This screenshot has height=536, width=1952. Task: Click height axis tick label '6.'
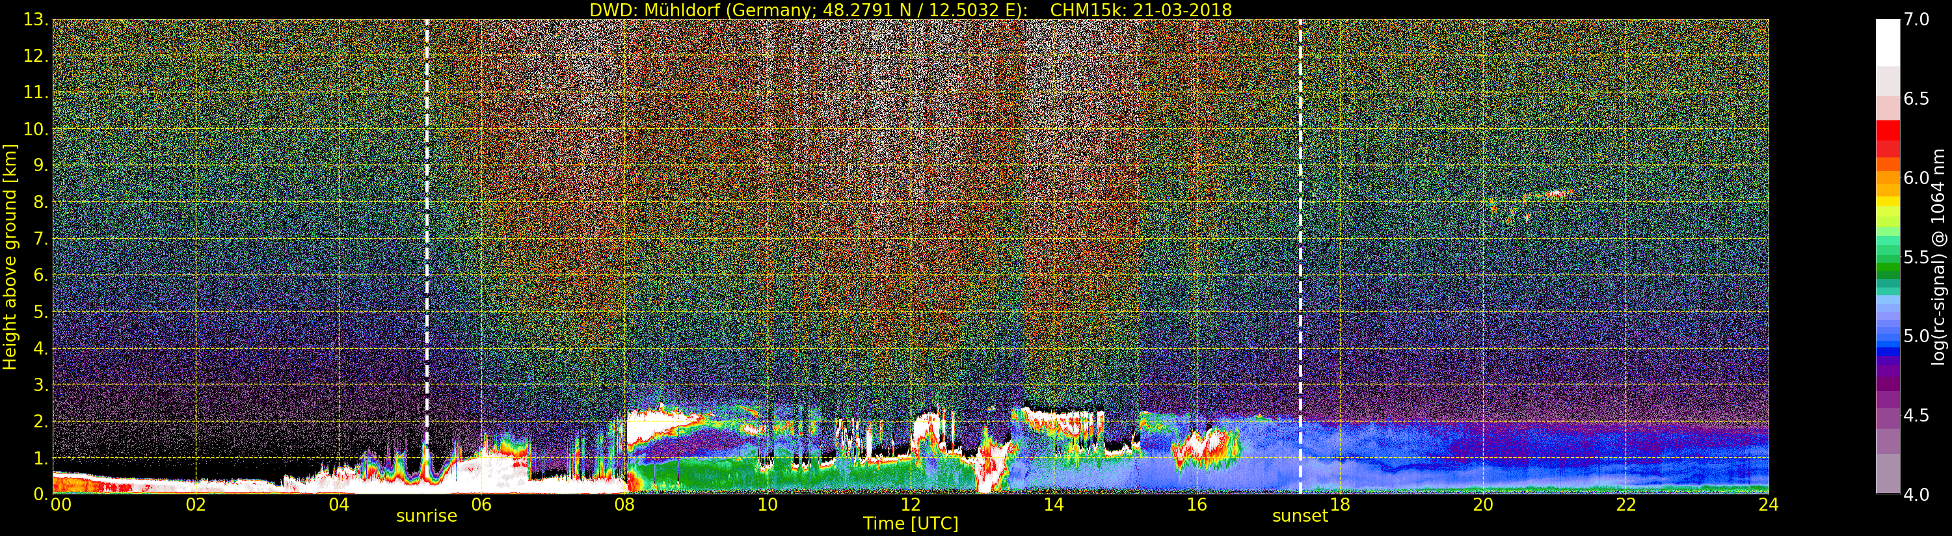(x=41, y=275)
